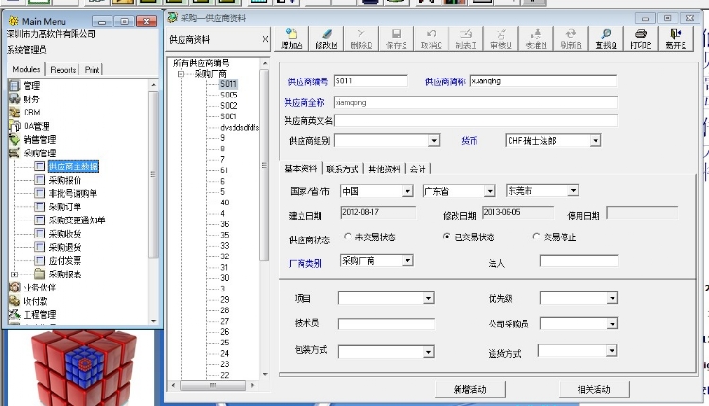Click the 离开 (Exit) toolbar icon
Screen dimensions: 709x406
click(x=676, y=39)
